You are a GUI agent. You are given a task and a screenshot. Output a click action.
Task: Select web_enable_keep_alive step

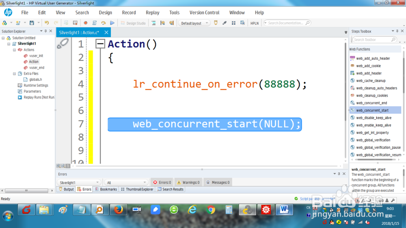click(374, 125)
